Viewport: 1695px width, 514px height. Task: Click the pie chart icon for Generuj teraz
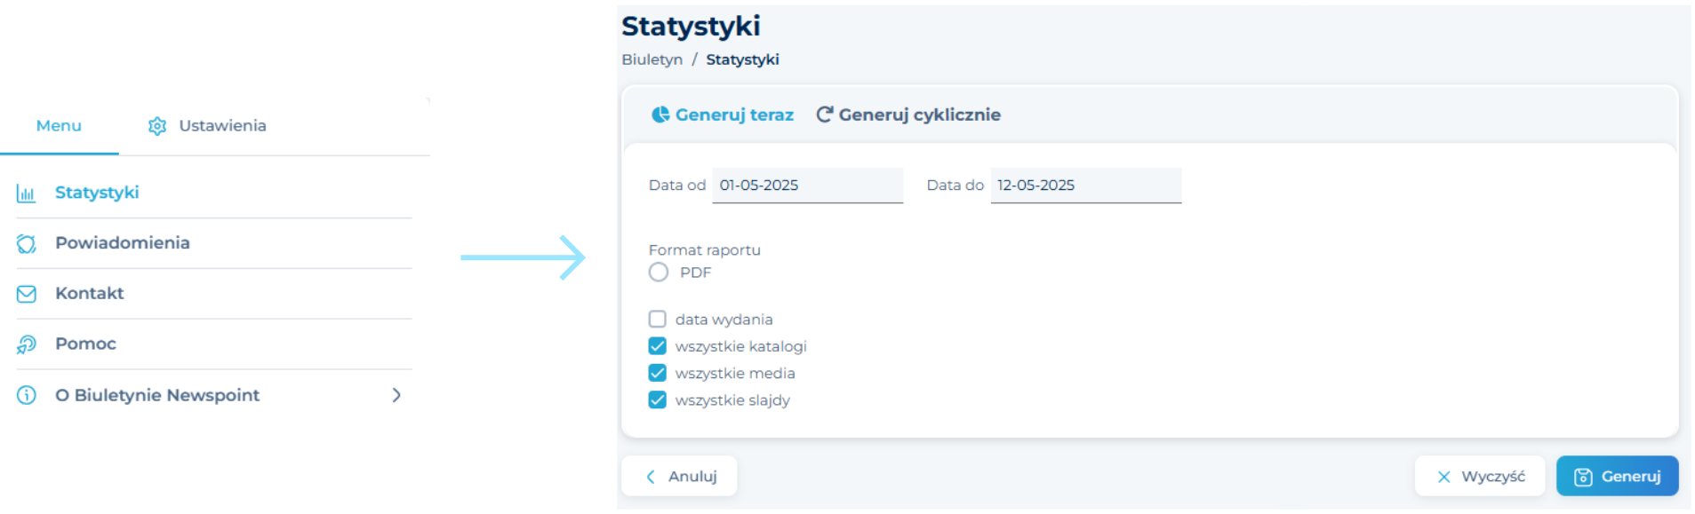660,115
